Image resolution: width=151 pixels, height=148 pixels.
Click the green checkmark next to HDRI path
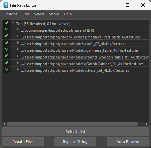pyautogui.click(x=7, y=29)
